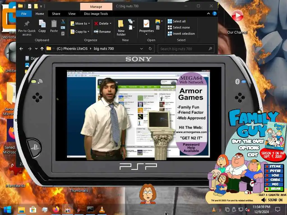
Task: Expand the Copy to dropdown
Action: click(x=88, y=32)
